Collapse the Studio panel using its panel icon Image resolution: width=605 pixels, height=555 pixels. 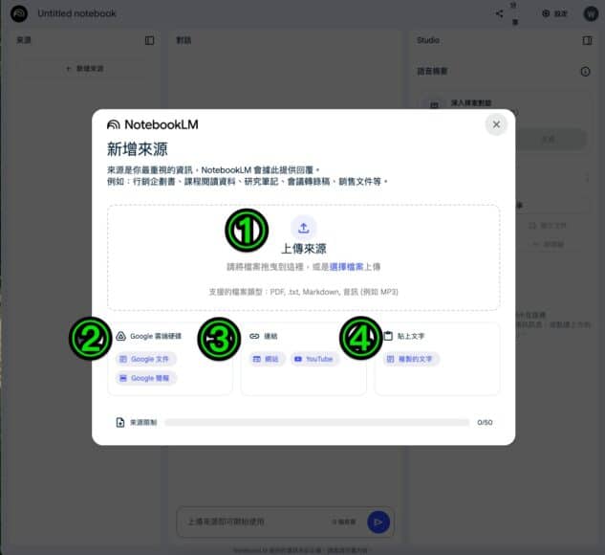tap(587, 40)
